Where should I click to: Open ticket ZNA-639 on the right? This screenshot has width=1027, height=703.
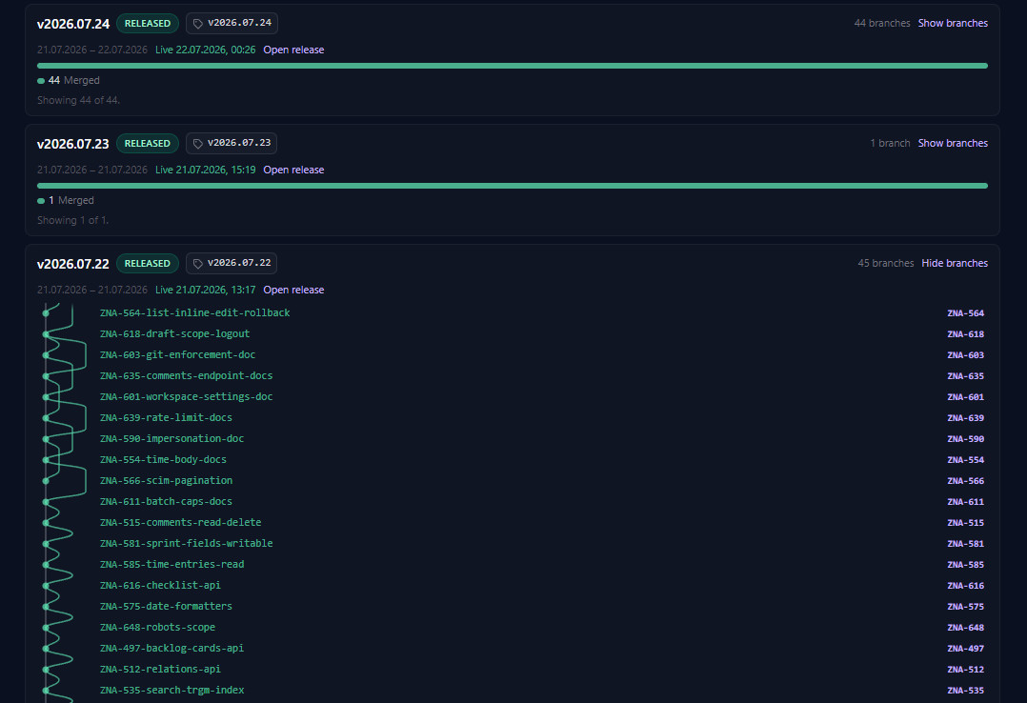pyautogui.click(x=965, y=418)
